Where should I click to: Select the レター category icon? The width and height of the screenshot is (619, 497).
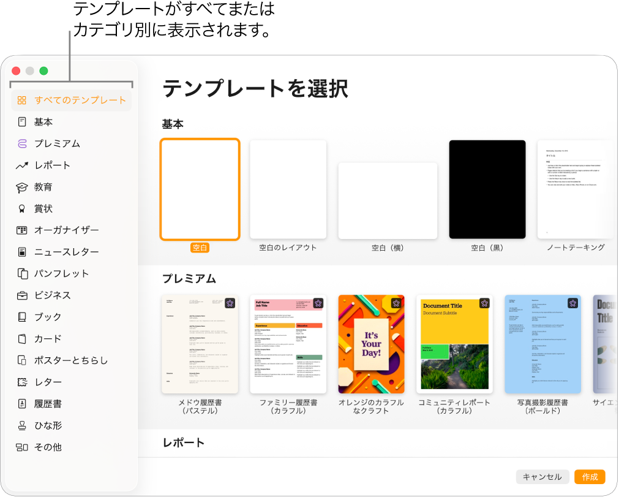tap(23, 382)
